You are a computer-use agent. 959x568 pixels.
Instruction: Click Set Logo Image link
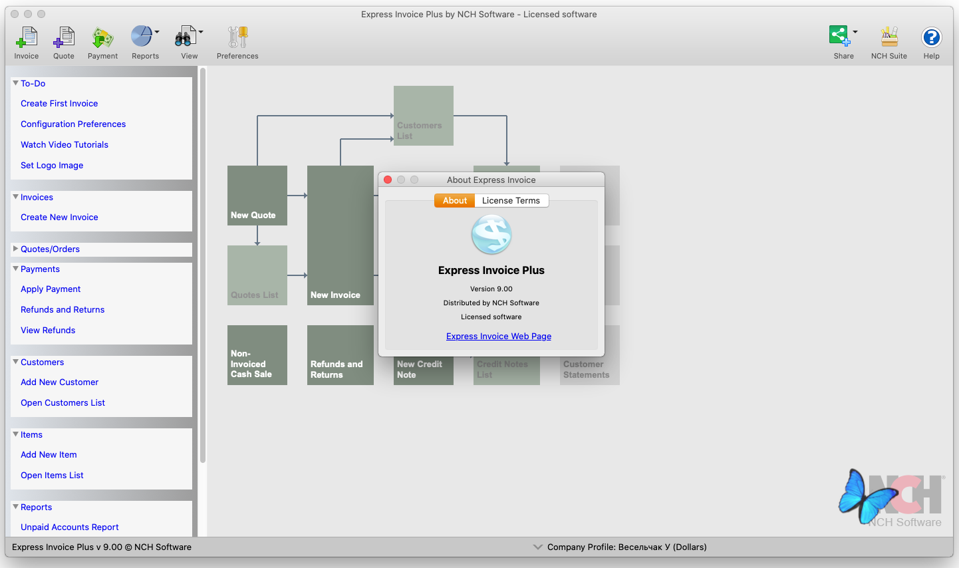pyautogui.click(x=52, y=165)
